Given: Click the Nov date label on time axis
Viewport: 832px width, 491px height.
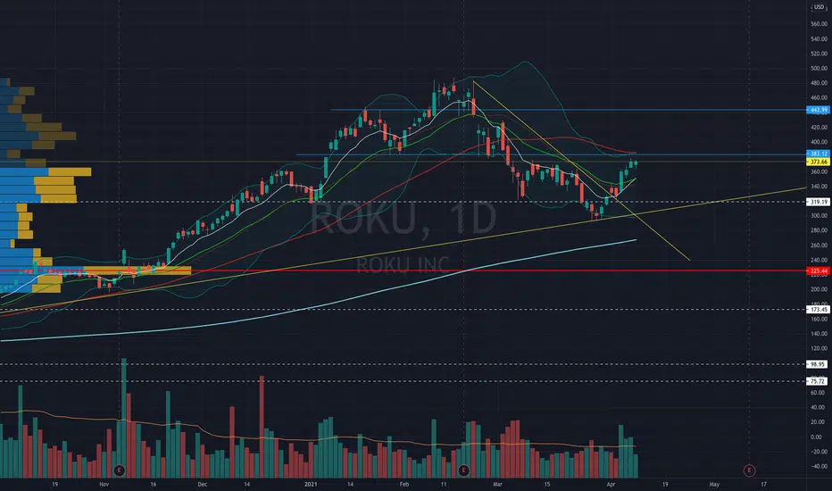Looking at the screenshot, I should [x=104, y=484].
